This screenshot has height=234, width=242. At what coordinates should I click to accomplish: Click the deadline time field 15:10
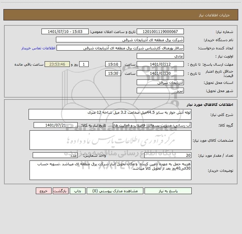113,64
